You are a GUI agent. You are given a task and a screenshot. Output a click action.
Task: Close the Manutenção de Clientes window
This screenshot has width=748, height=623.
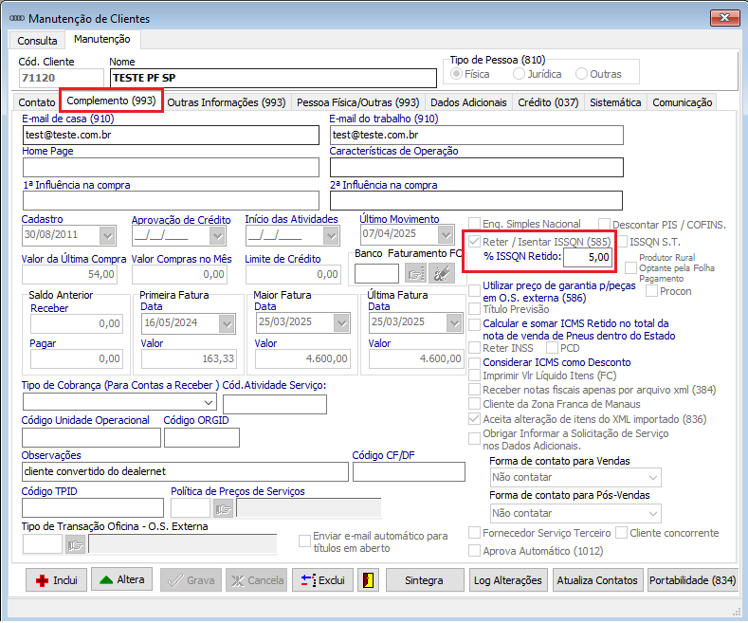tap(724, 18)
